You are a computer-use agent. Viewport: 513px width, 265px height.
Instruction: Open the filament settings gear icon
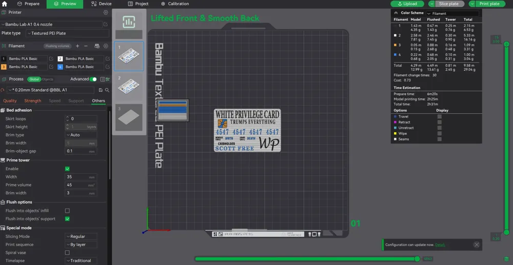point(106,46)
